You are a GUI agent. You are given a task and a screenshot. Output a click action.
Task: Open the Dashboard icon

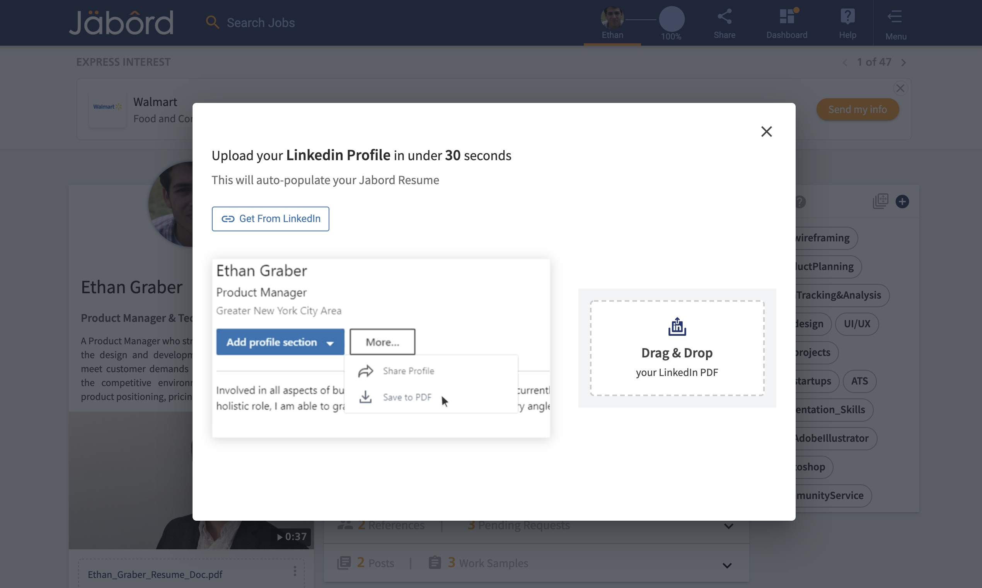(786, 17)
